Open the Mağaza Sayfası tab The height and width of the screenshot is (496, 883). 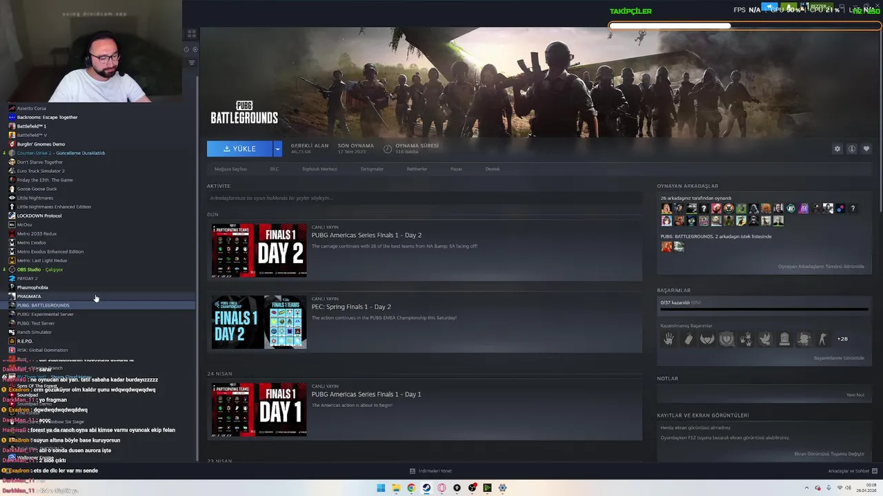pyautogui.click(x=230, y=169)
